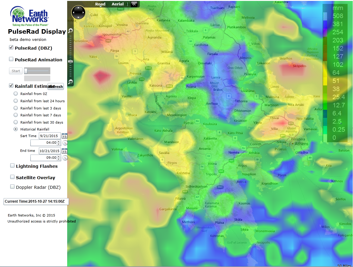Switch to the Aerial map view
Viewport: 353px width, 267px height.
pos(117,4)
